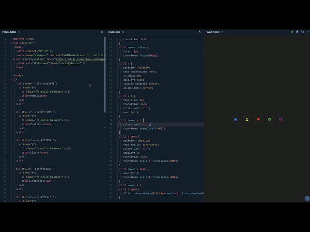The height and width of the screenshot is (232, 310).
Task: Click the ul li:hover::after selector line
Action: (134, 47)
